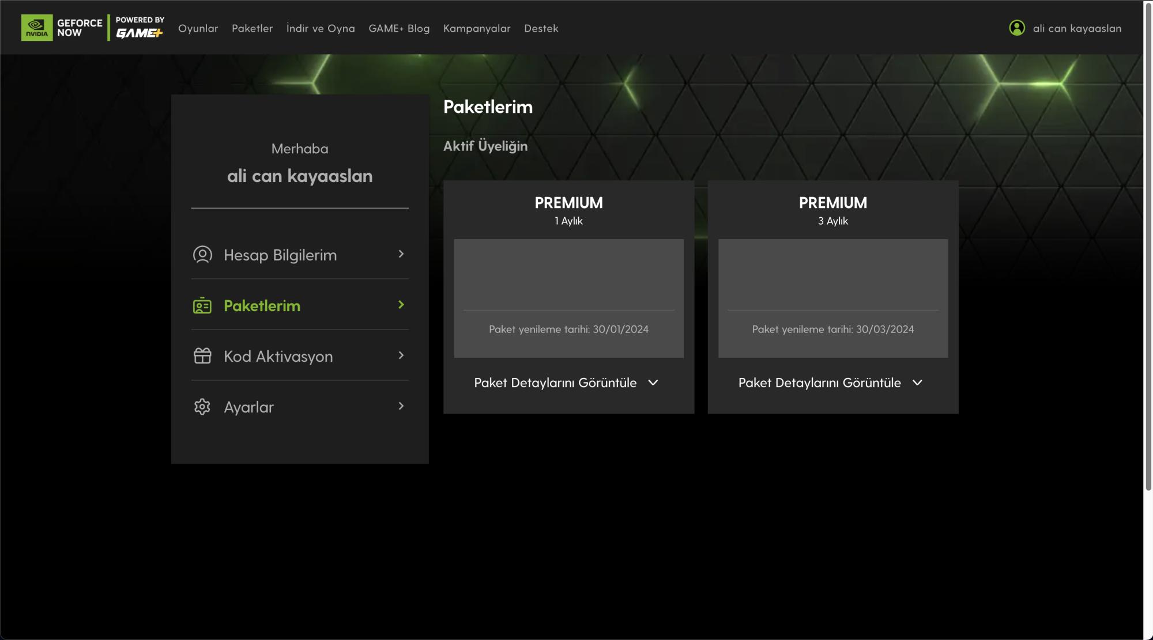
Task: Click ali can kayaaslan username in header
Action: 1077,28
